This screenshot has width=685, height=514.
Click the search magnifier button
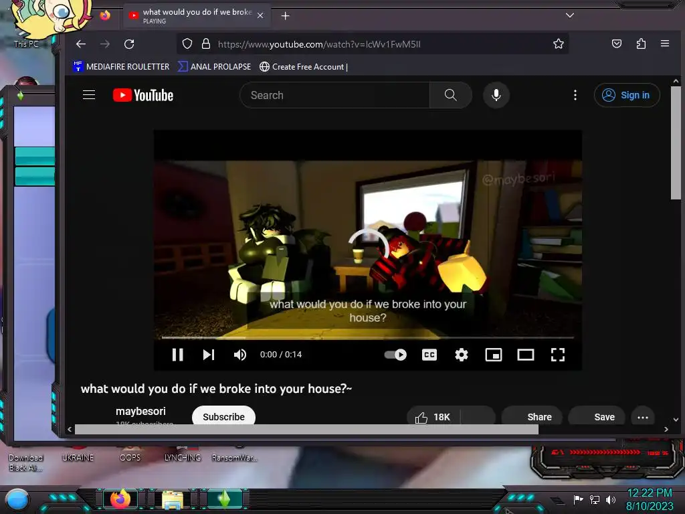(450, 95)
